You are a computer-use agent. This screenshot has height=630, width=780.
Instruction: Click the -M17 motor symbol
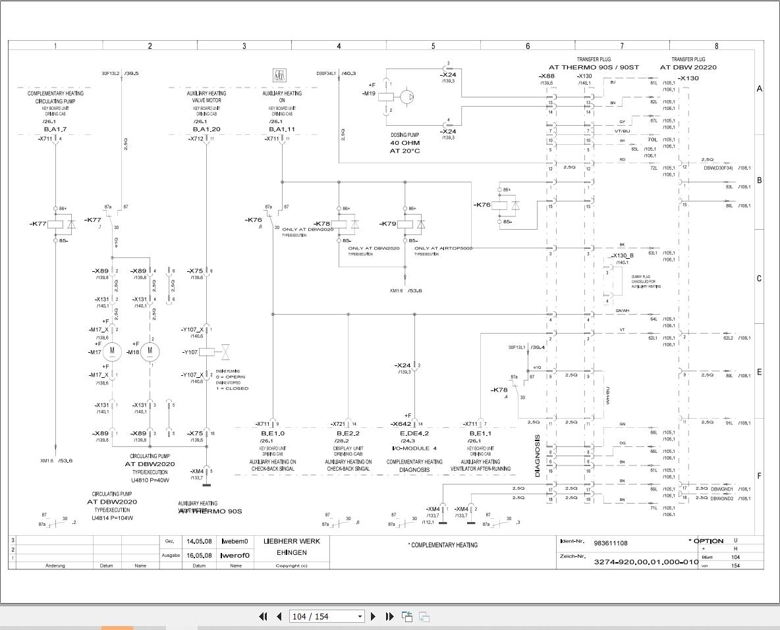tap(113, 352)
